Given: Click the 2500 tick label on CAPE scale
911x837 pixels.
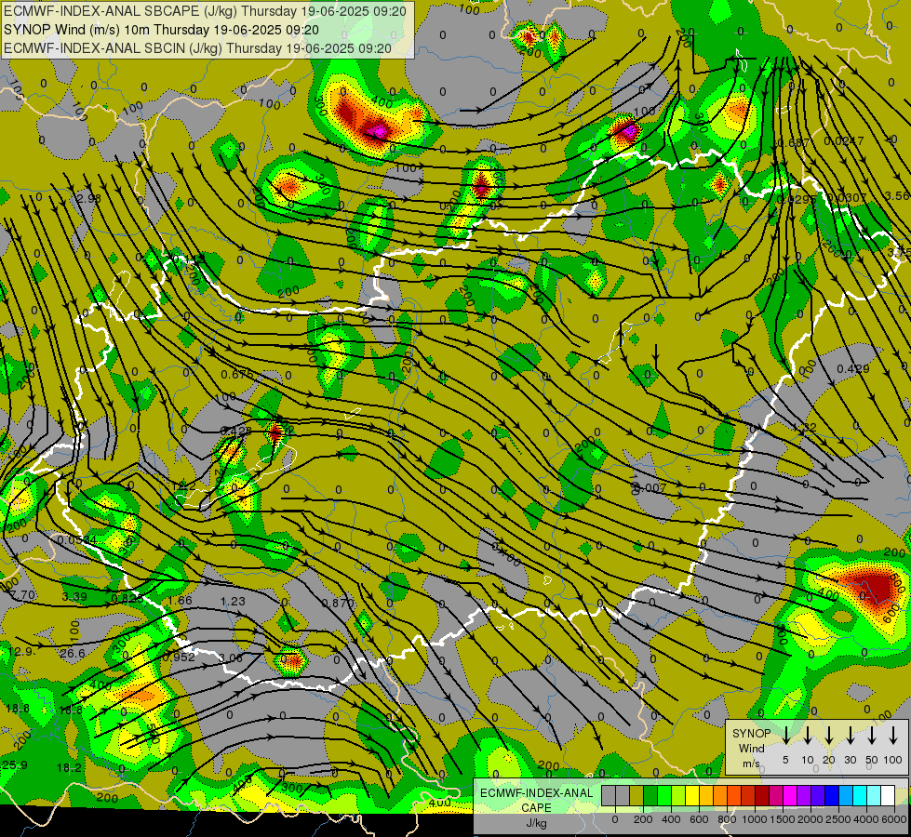Looking at the screenshot, I should click(x=837, y=819).
